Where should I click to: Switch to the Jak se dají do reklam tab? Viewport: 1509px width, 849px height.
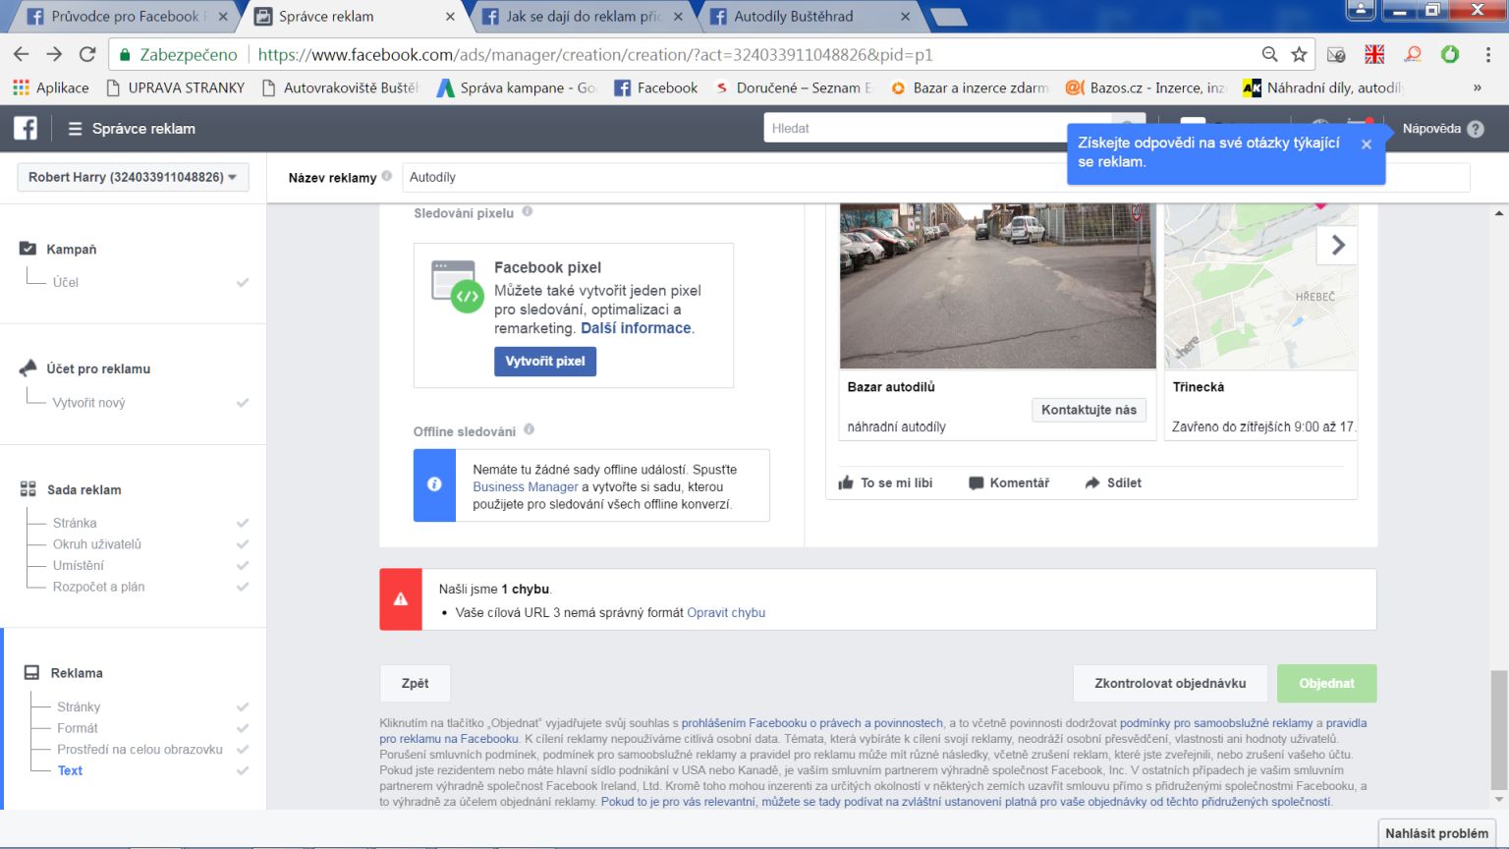[584, 16]
